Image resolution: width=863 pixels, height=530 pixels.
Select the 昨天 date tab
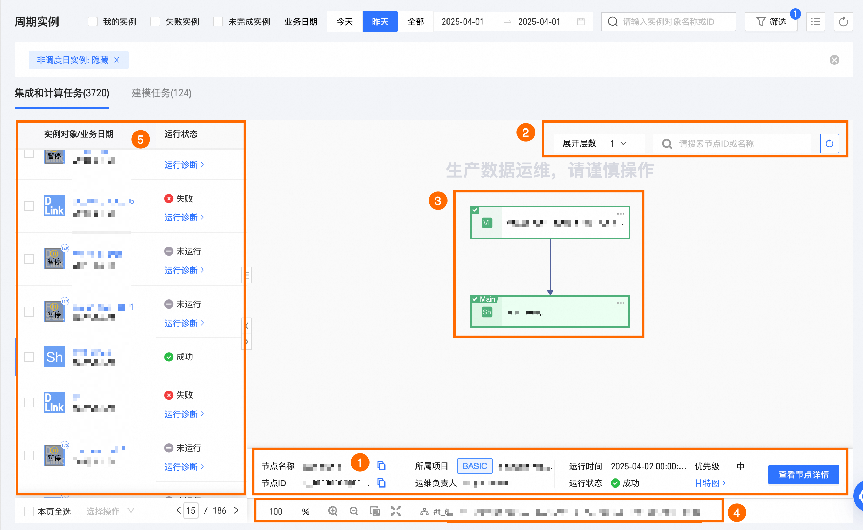tap(380, 22)
